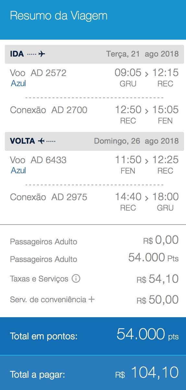The width and height of the screenshot is (186, 390).
Task: Click the arrow between 11:50 and 12:25
Action: coord(147,161)
